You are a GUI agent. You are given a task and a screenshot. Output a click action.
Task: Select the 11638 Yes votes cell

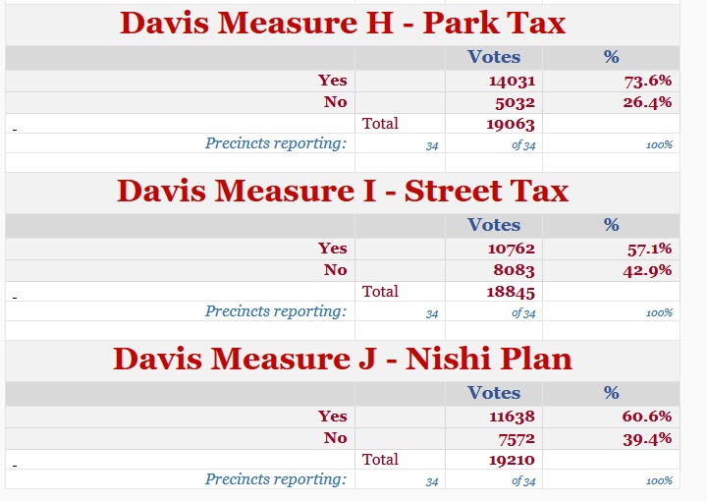[x=511, y=417]
